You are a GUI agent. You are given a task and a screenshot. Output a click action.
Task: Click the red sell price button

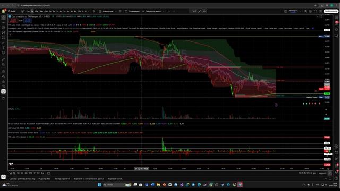click(x=13, y=21)
